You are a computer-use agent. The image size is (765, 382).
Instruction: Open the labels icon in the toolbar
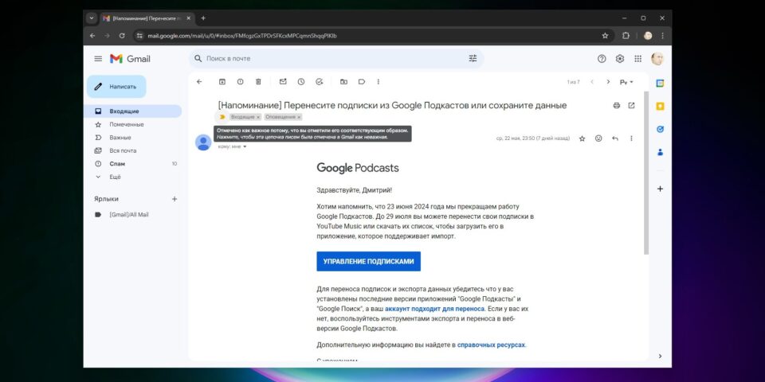(x=362, y=82)
